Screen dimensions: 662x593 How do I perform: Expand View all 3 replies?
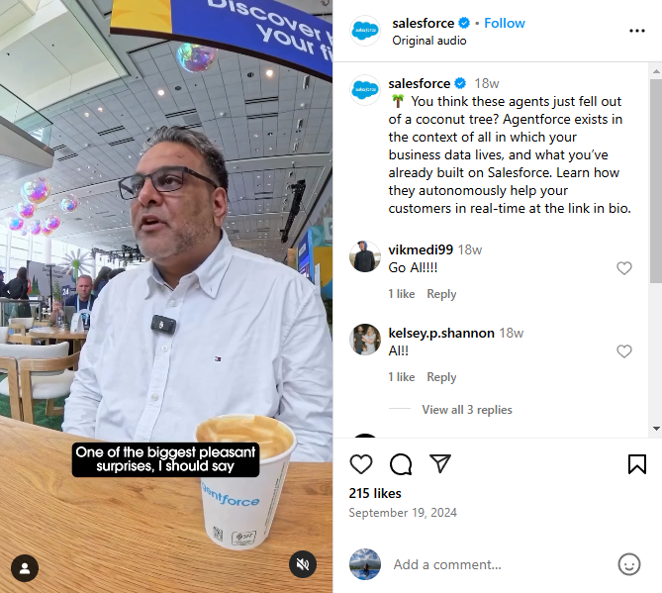point(467,410)
